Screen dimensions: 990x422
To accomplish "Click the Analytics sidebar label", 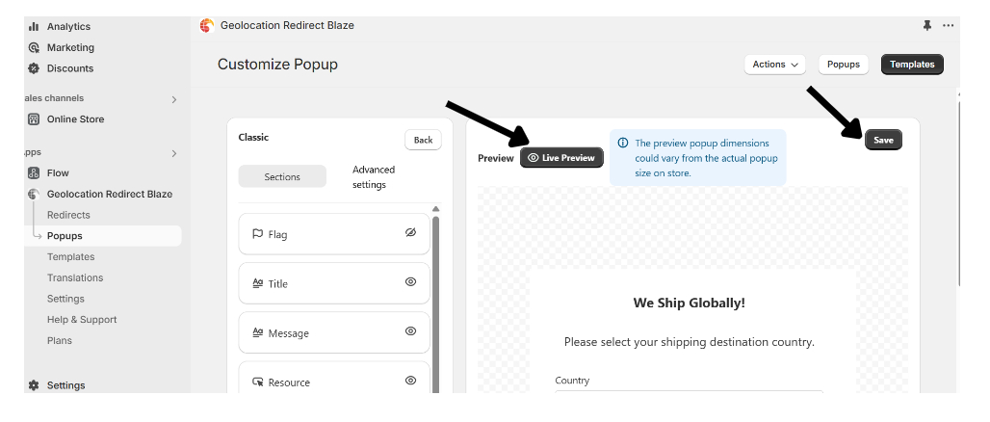I will (68, 27).
